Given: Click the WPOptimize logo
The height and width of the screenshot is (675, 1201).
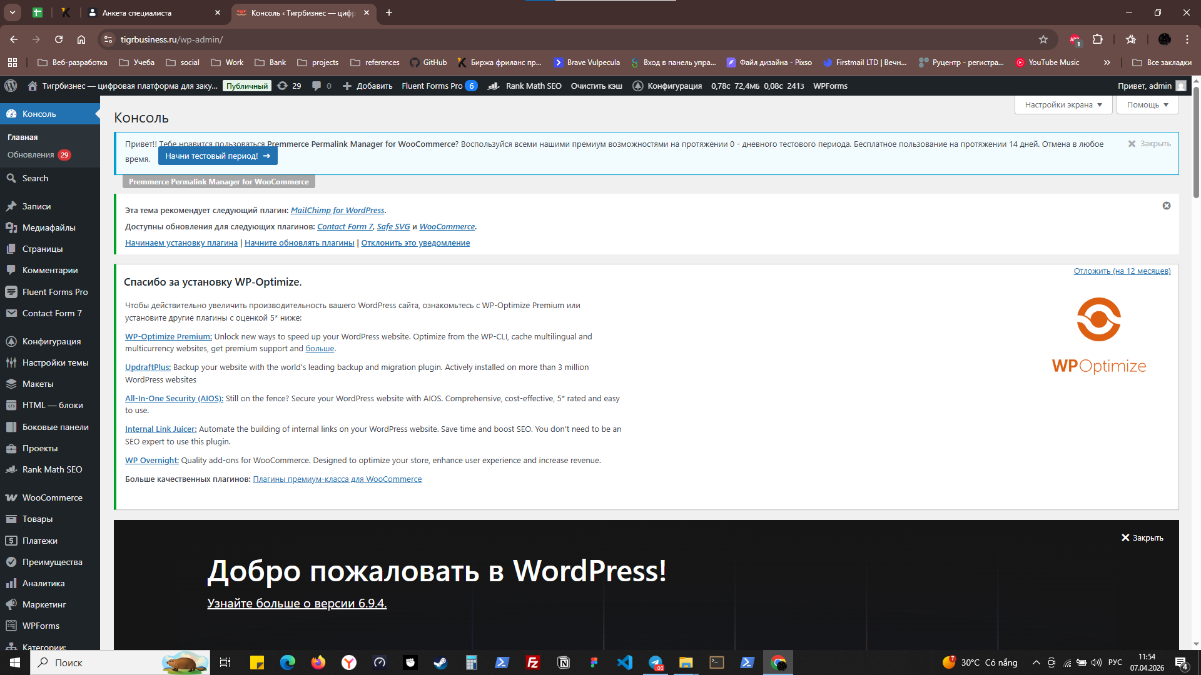Looking at the screenshot, I should (x=1098, y=336).
